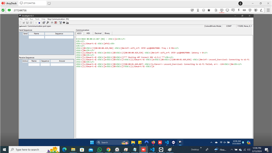This screenshot has height=153, width=272.
Task: Switch to the HEX communication tab
Action: point(88,33)
